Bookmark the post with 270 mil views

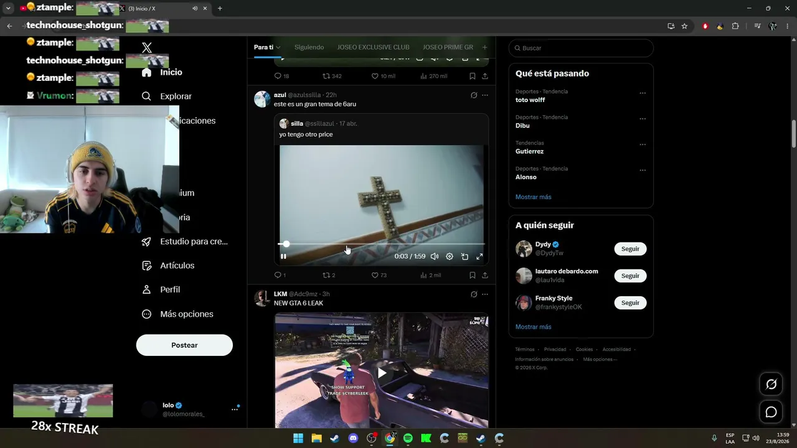pos(473,76)
